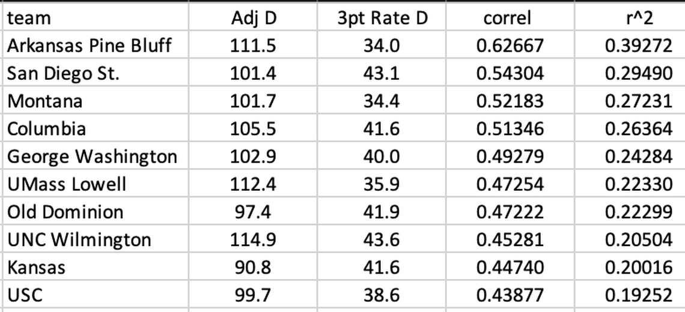The image size is (685, 312).
Task: Select the correl value 0.51346
Action: click(x=510, y=128)
